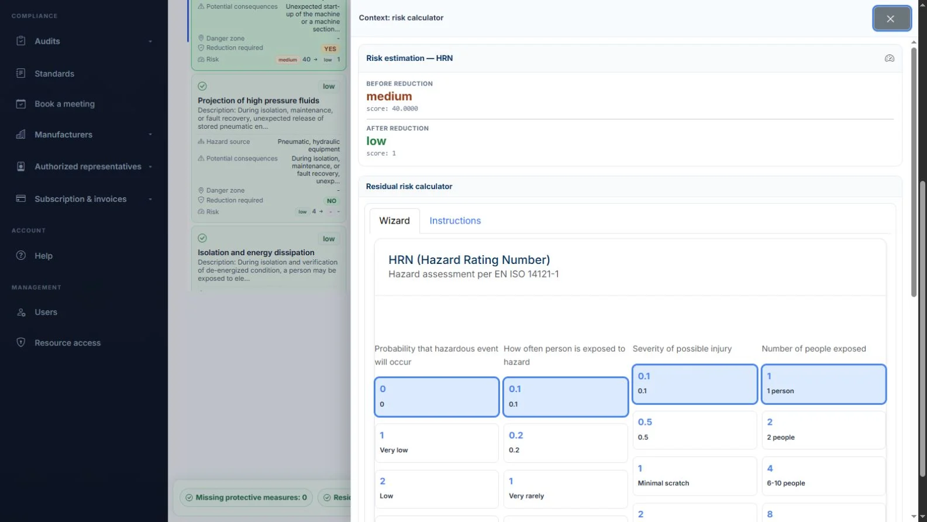Viewport: 927px width, 522px height.
Task: Choose exposure frequency option 0.1
Action: 566,397
